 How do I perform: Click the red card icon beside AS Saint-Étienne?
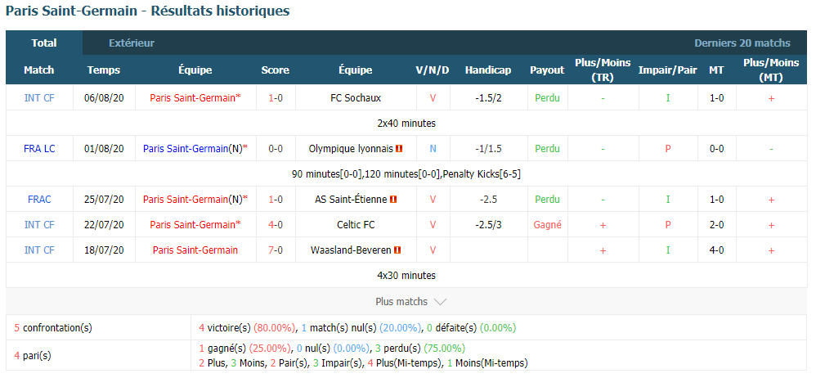393,200
